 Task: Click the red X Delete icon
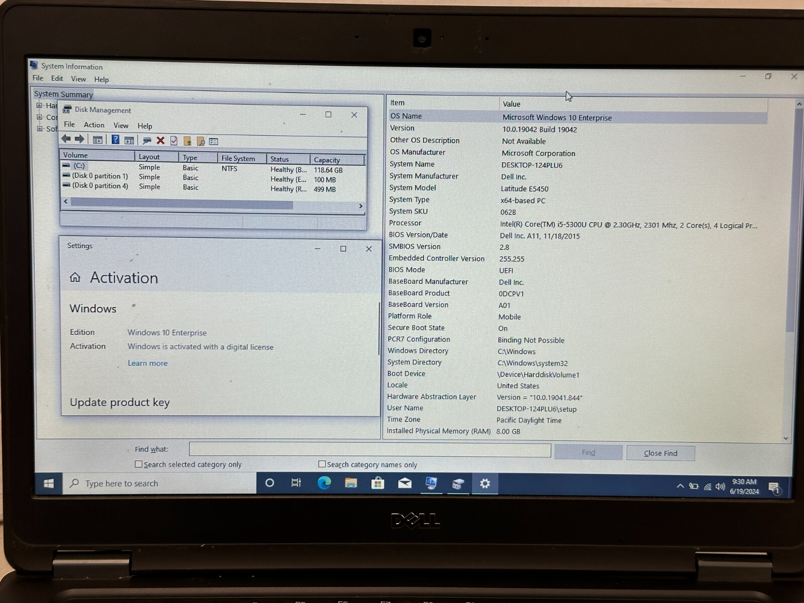pos(160,141)
